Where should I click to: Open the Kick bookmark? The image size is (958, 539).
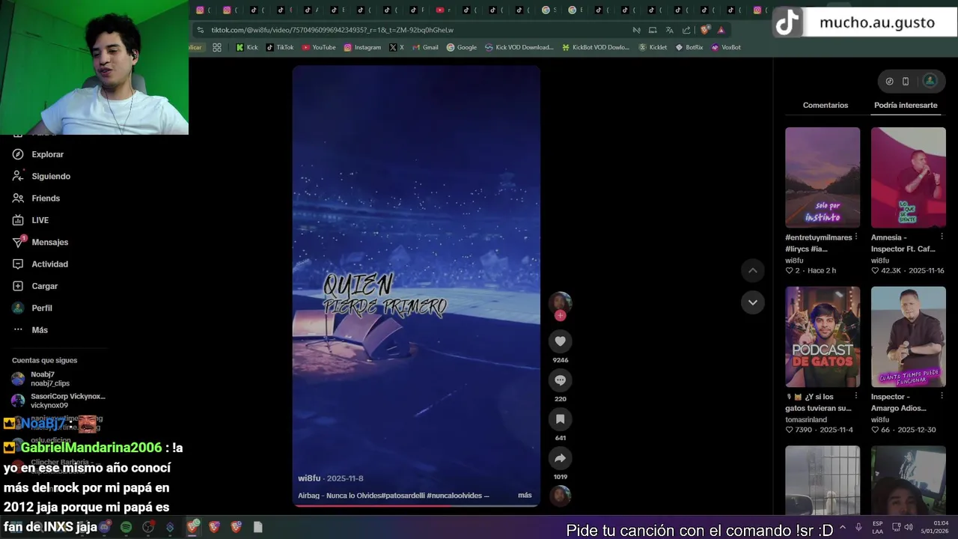(247, 47)
